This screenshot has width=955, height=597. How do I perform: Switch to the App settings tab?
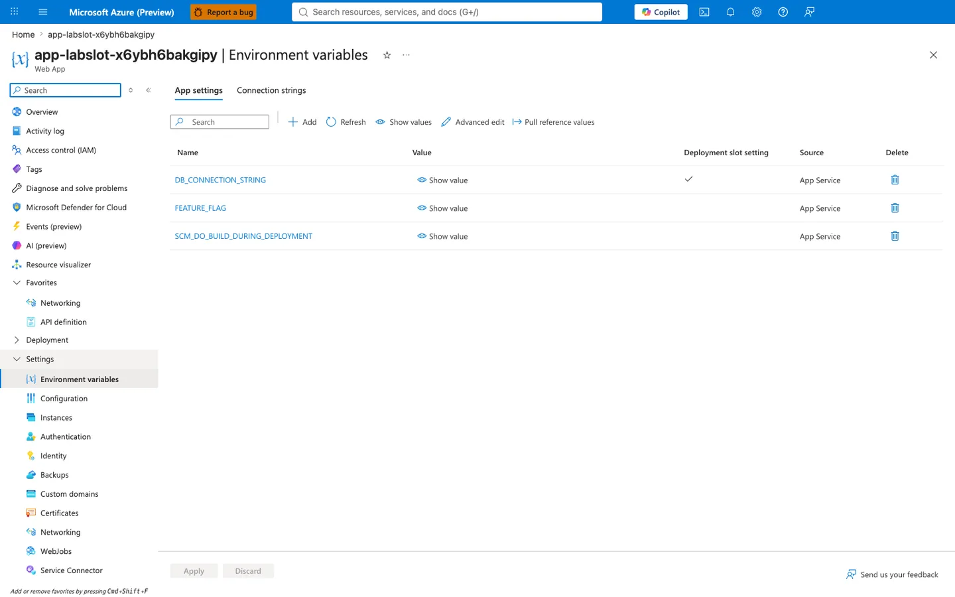[198, 90]
